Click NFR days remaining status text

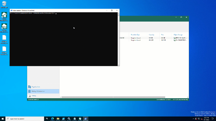tap(180, 99)
